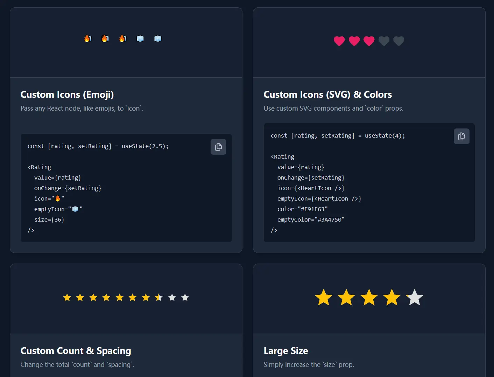Click the third fire emoji rating
The height and width of the screenshot is (377, 494).
122,39
